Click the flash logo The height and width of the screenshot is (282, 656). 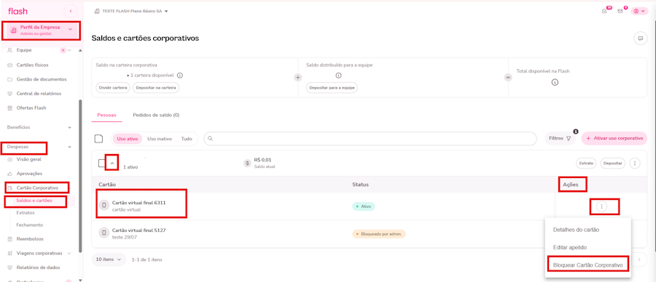point(17,11)
